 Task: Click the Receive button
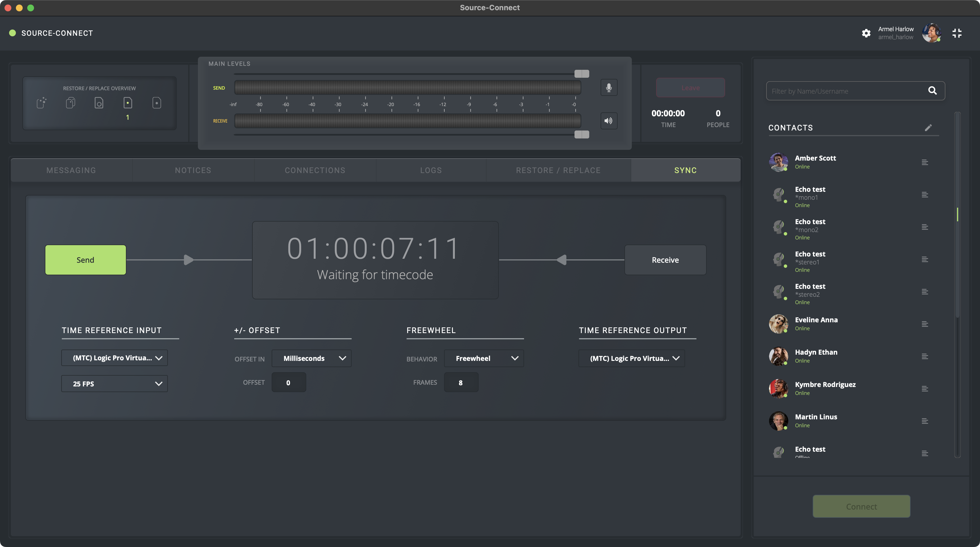[x=665, y=260]
